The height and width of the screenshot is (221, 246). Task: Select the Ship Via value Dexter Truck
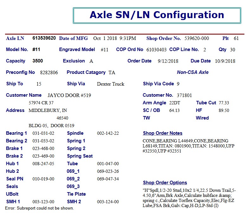pos(110,84)
